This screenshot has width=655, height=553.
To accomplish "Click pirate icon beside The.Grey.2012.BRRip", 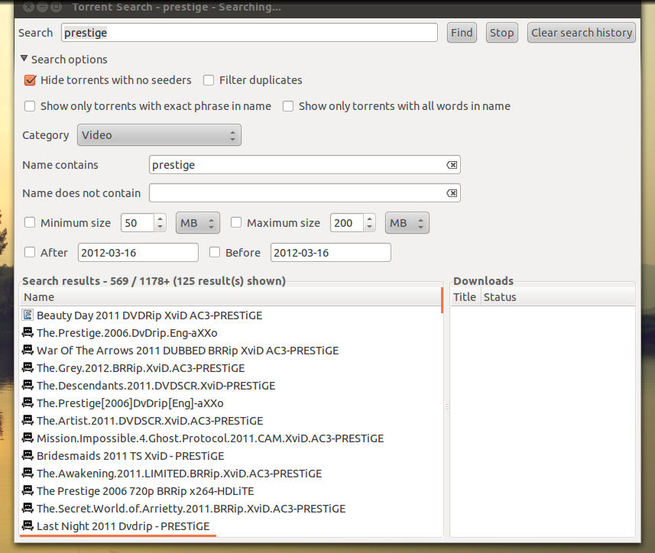I will click(x=28, y=367).
